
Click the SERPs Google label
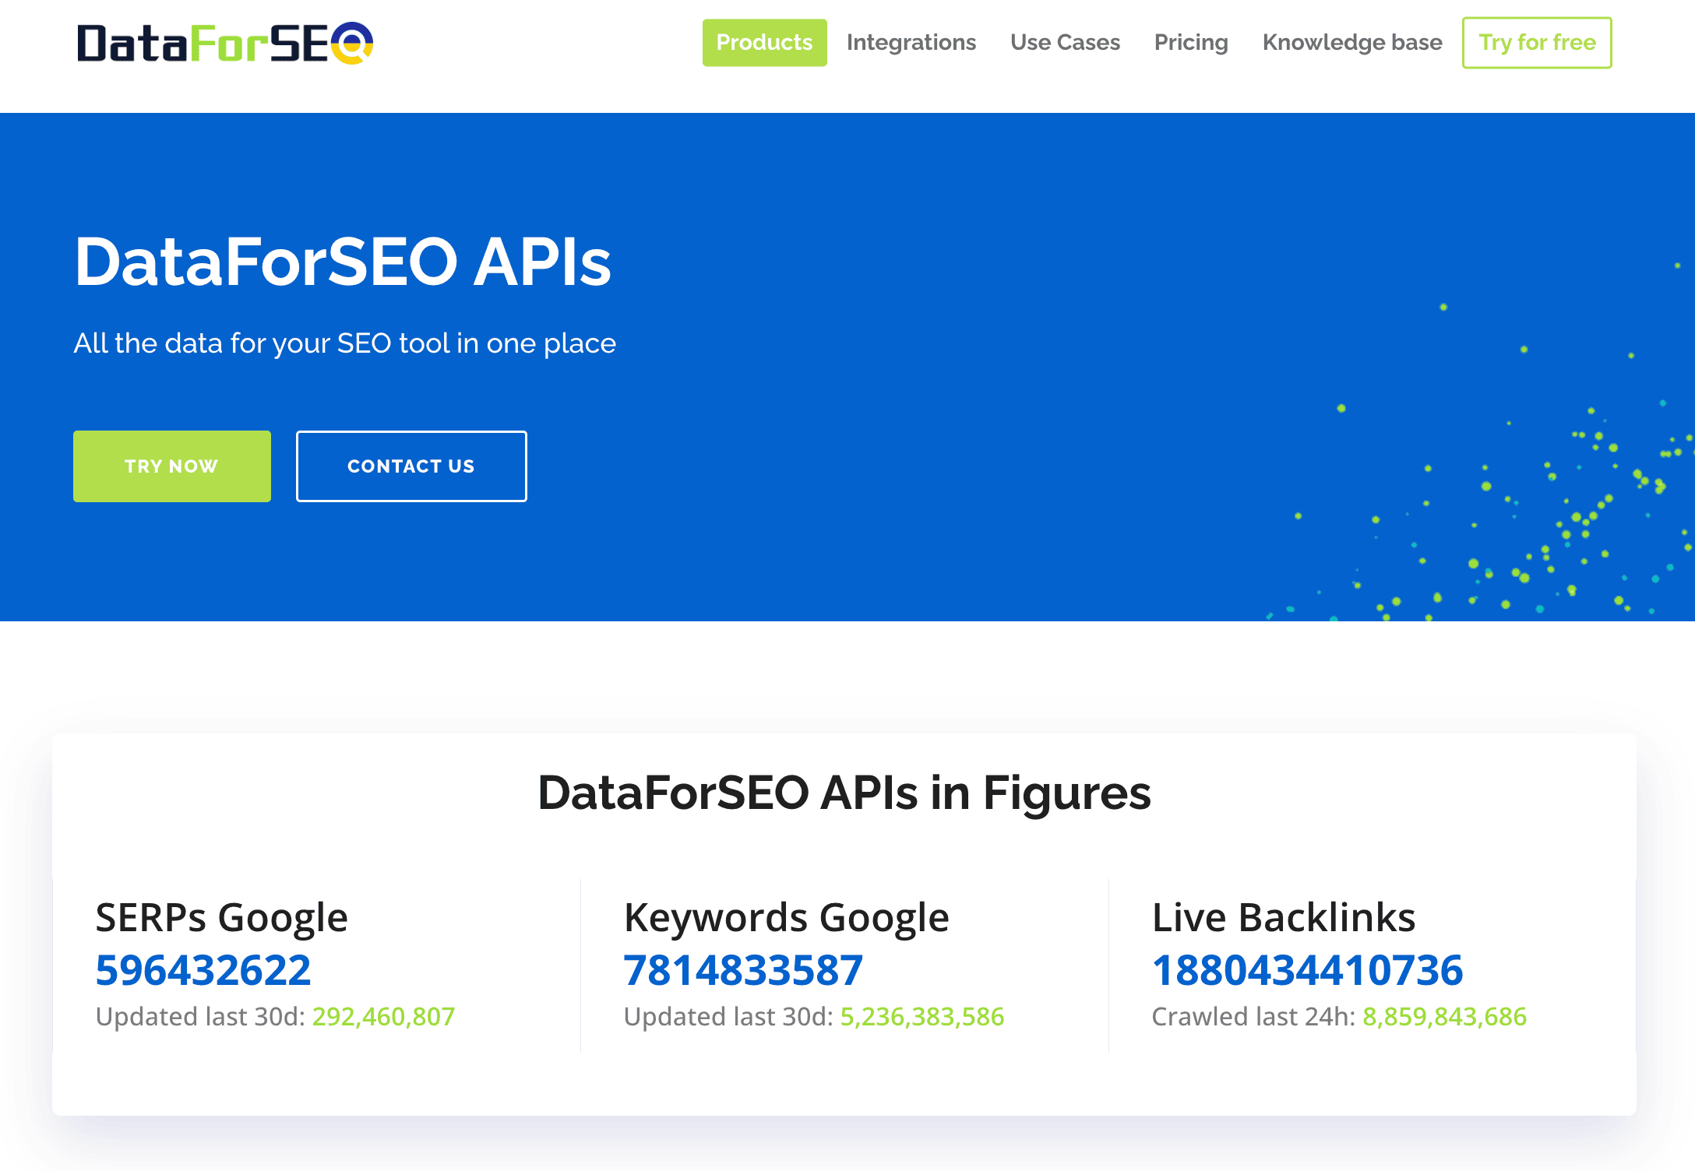point(221,917)
